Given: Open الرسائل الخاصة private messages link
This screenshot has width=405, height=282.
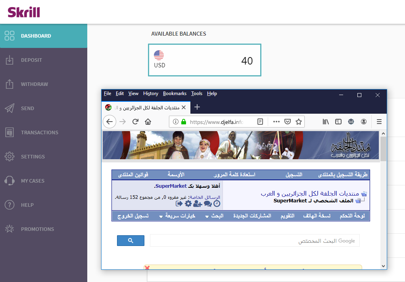Looking at the screenshot, I should [205, 197].
